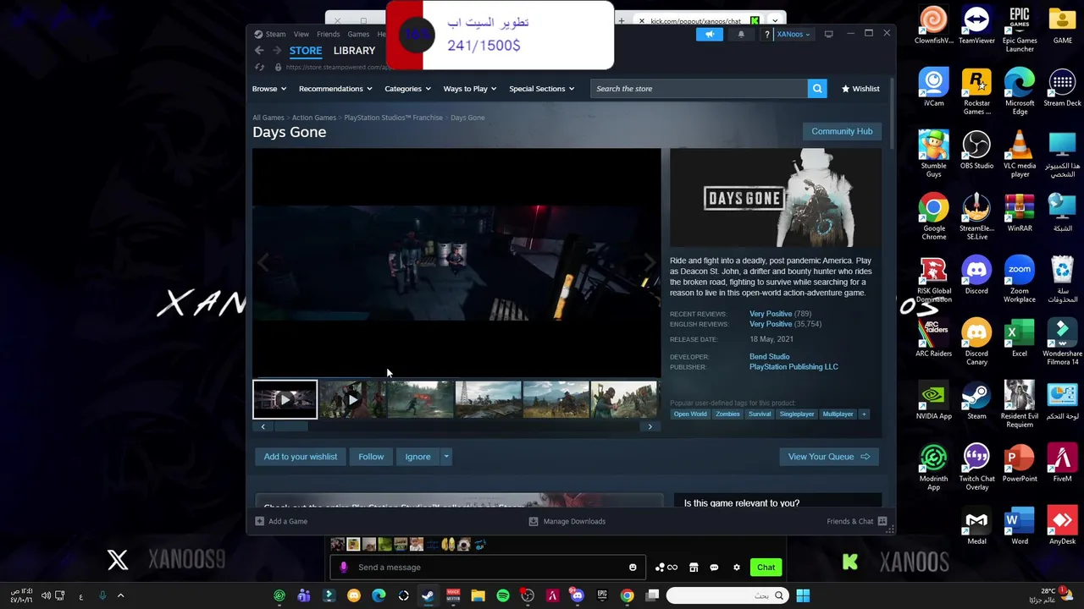This screenshot has height=609, width=1084.
Task: Open File Explorer from the taskbar
Action: (478, 595)
